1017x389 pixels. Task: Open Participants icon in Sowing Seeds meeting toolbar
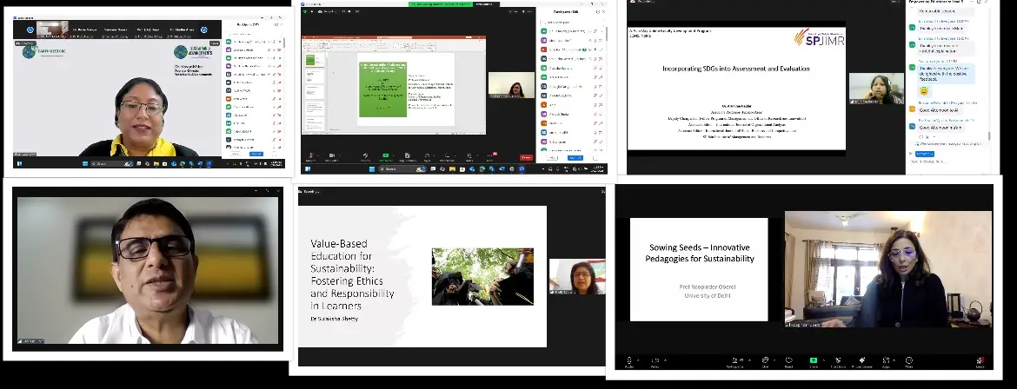[x=737, y=359]
